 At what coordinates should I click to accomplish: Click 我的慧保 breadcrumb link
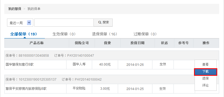point(15,9)
